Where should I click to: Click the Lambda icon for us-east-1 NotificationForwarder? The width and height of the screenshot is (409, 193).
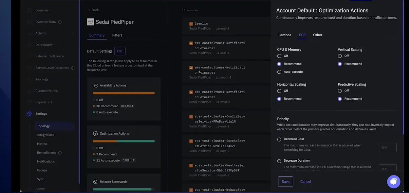pyautogui.click(x=191, y=43)
